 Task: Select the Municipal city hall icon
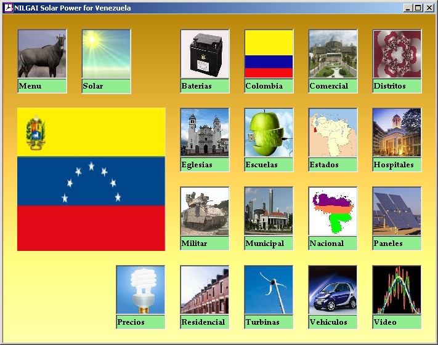tap(269, 211)
